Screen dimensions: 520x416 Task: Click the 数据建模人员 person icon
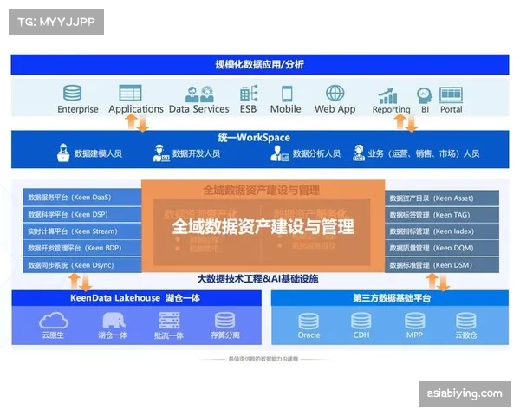tap(63, 153)
